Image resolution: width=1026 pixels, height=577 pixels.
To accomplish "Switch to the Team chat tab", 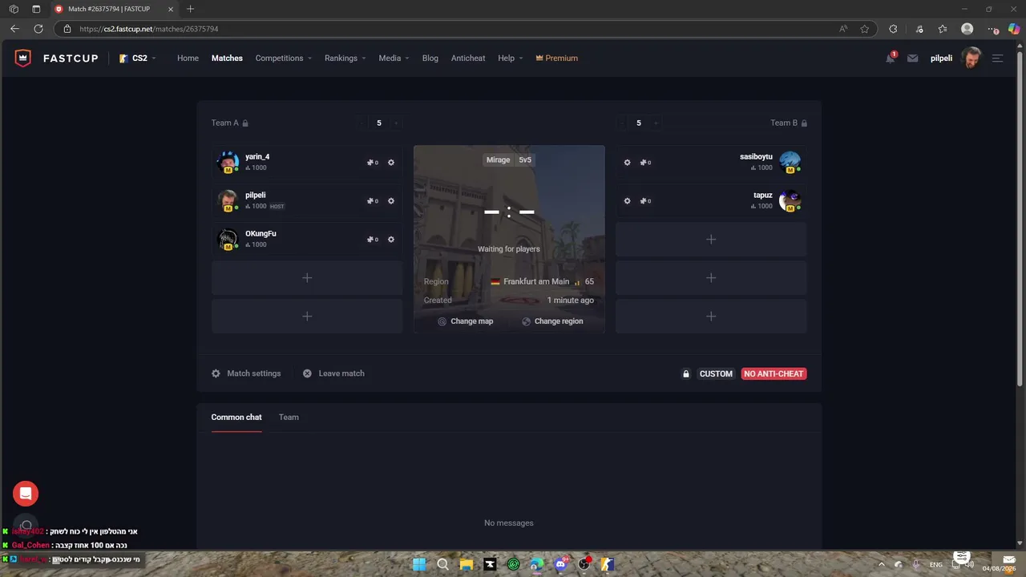I will point(289,418).
